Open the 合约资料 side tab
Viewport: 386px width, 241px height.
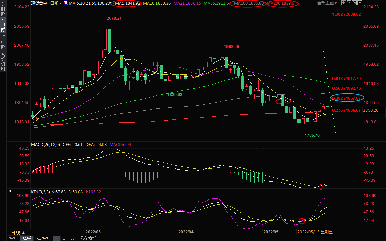coord(3,61)
